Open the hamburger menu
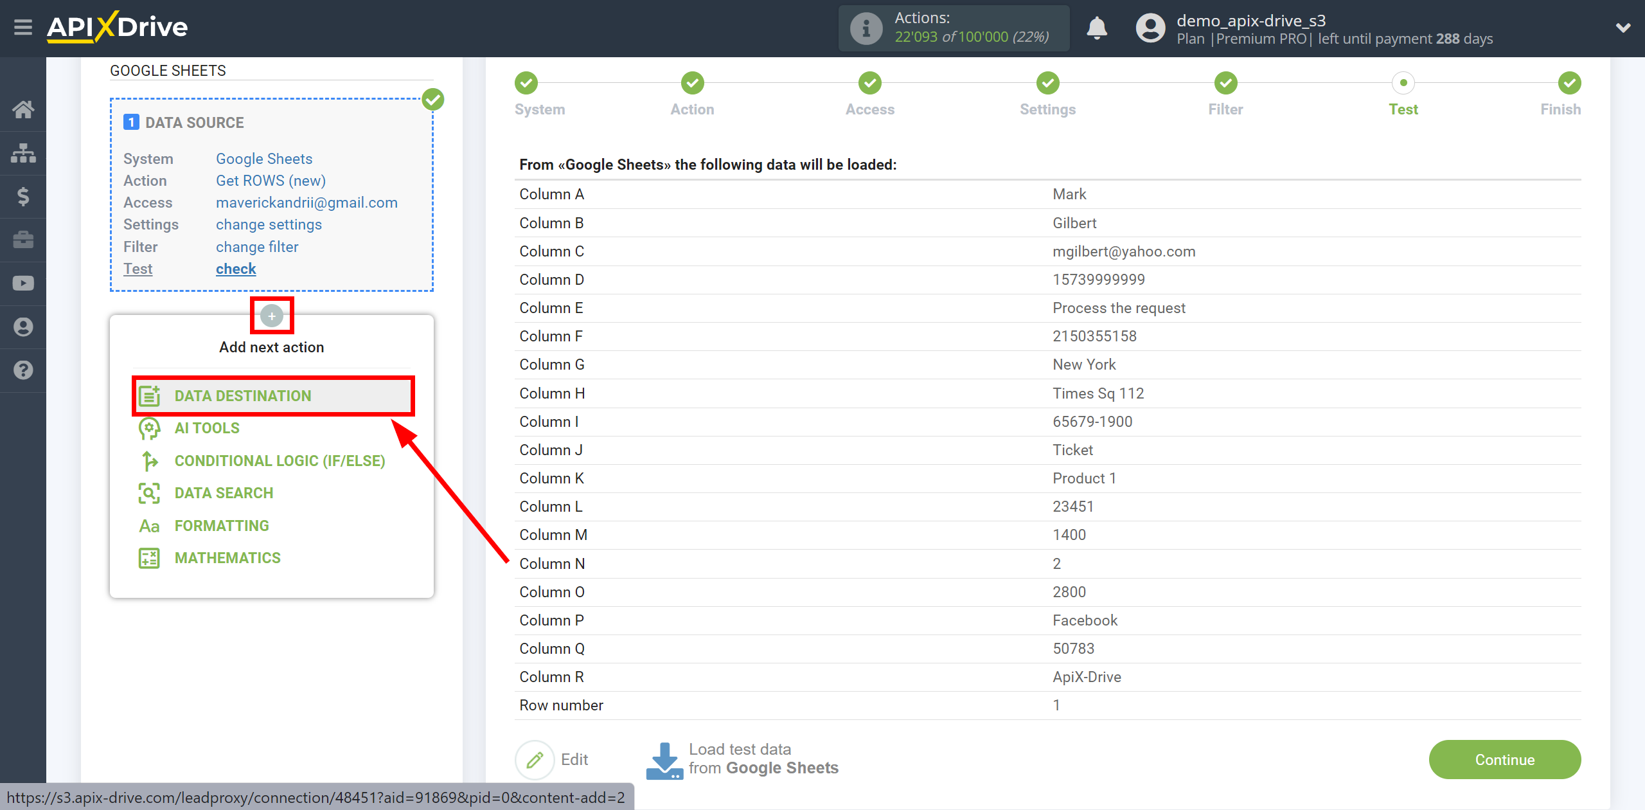The image size is (1645, 810). click(x=23, y=27)
